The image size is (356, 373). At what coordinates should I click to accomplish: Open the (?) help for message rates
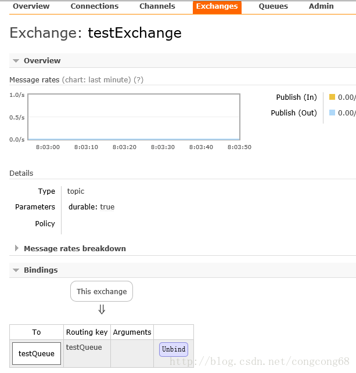pyautogui.click(x=138, y=79)
